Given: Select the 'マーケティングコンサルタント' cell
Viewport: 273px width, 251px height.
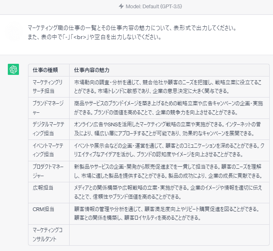Looking at the screenshot, I should (x=49, y=235).
